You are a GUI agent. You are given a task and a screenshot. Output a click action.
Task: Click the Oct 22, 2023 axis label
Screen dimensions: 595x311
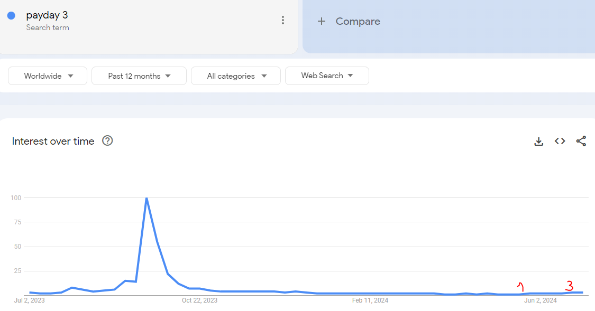click(x=199, y=300)
